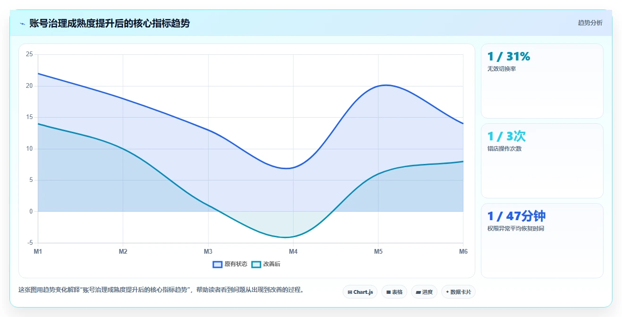Click the M6 x-axis label
Screen dimensions: 622x317
click(x=463, y=252)
